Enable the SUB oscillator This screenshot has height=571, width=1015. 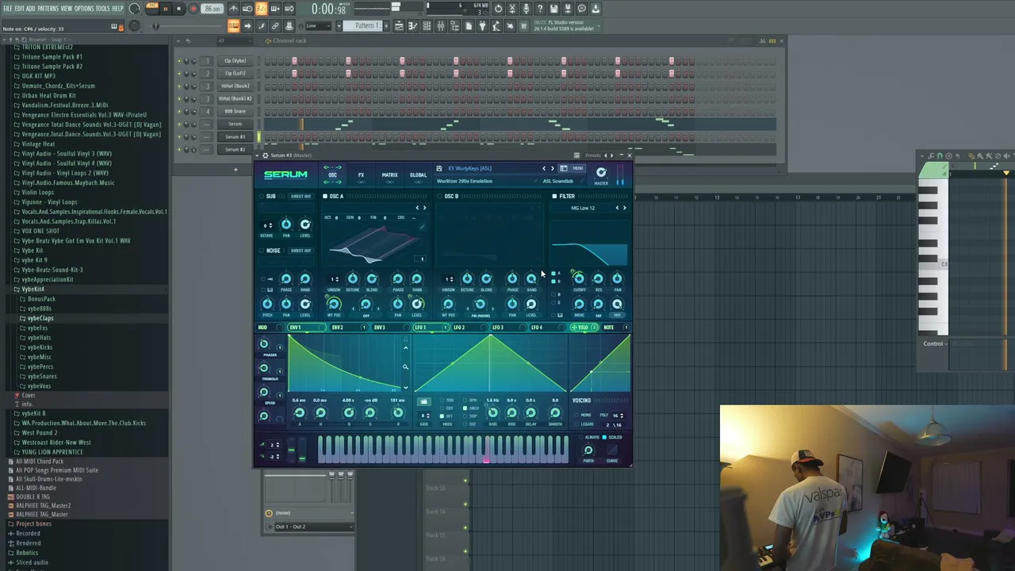[x=262, y=197]
